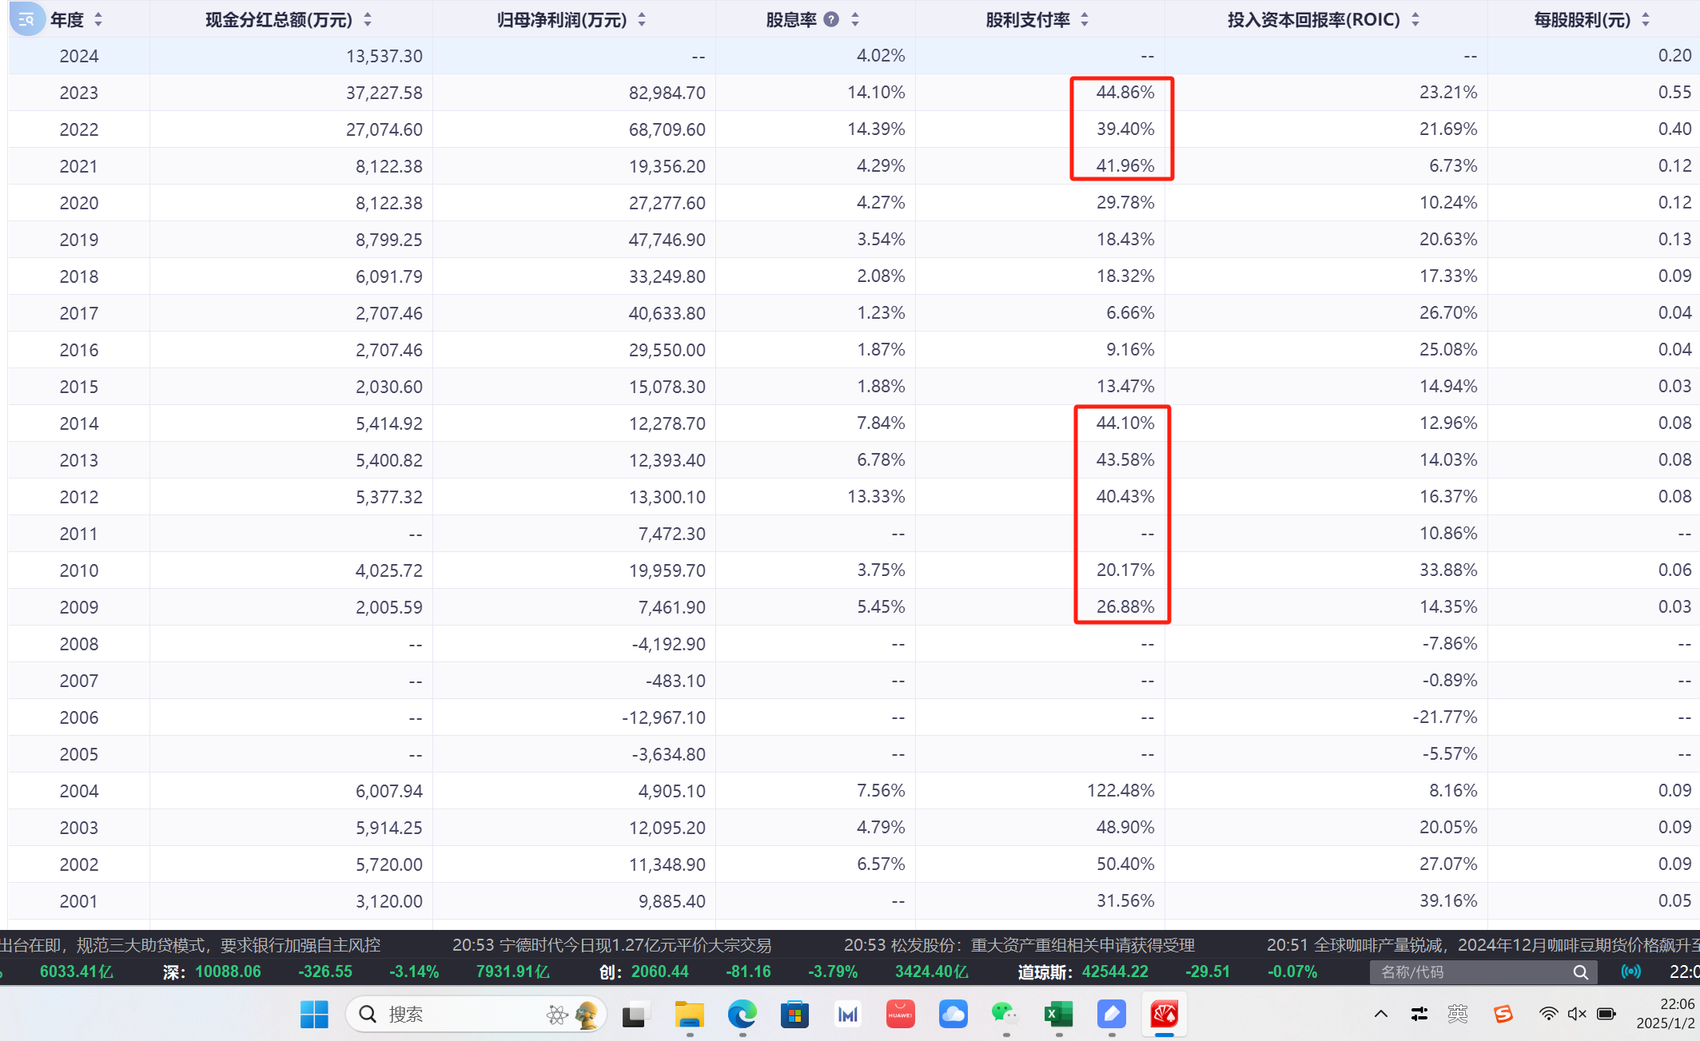The image size is (1700, 1041).
Task: Click the search magnifier in 名称/代码 box
Action: tap(1580, 972)
